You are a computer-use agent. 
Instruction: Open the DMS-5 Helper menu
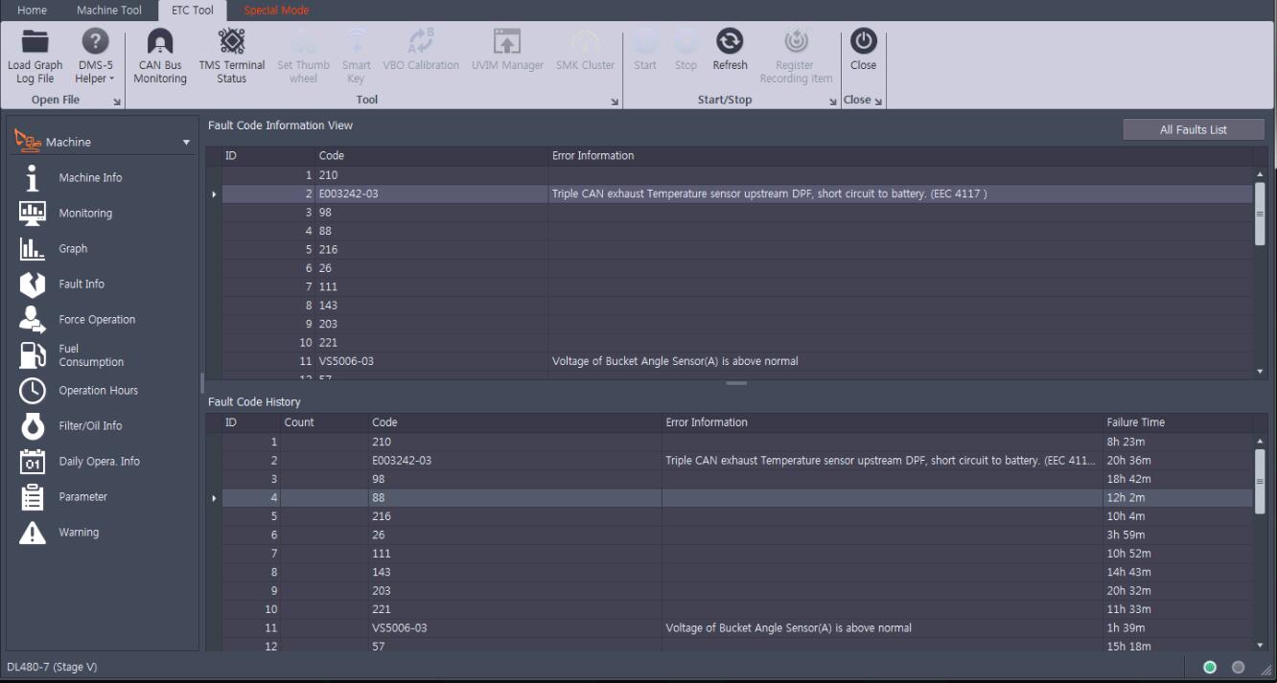(x=94, y=56)
